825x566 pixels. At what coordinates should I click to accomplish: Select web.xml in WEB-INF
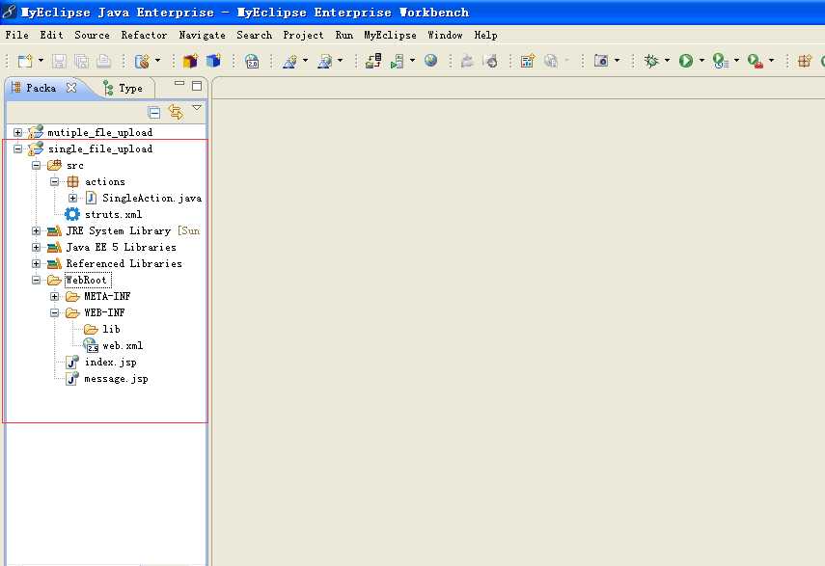(x=123, y=345)
